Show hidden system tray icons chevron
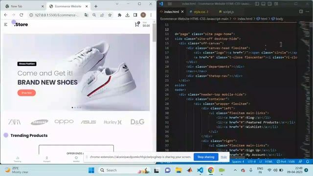The width and height of the screenshot is (313, 176). point(235,170)
